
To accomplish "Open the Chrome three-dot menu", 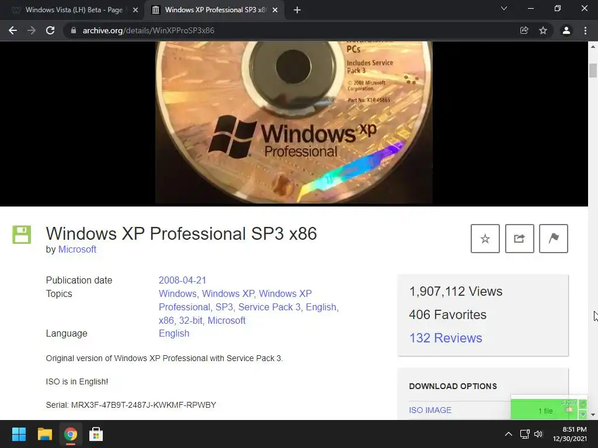I will coord(585,30).
